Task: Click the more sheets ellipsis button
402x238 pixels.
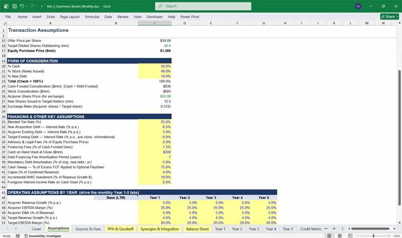Action: (326, 228)
